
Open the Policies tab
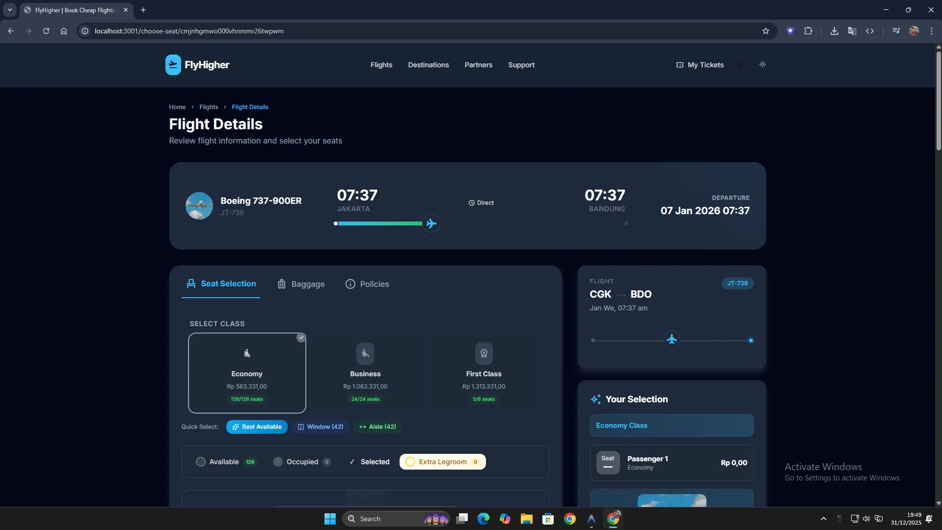pos(367,284)
